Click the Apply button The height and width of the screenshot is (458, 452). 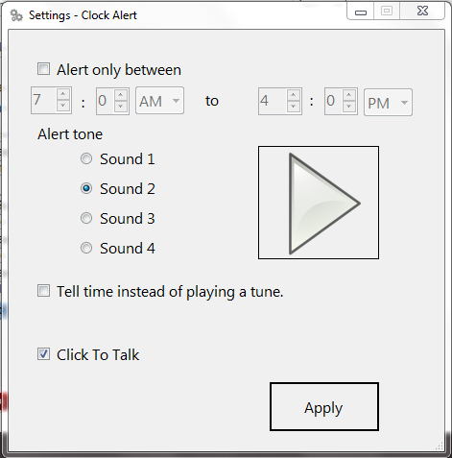(x=324, y=406)
